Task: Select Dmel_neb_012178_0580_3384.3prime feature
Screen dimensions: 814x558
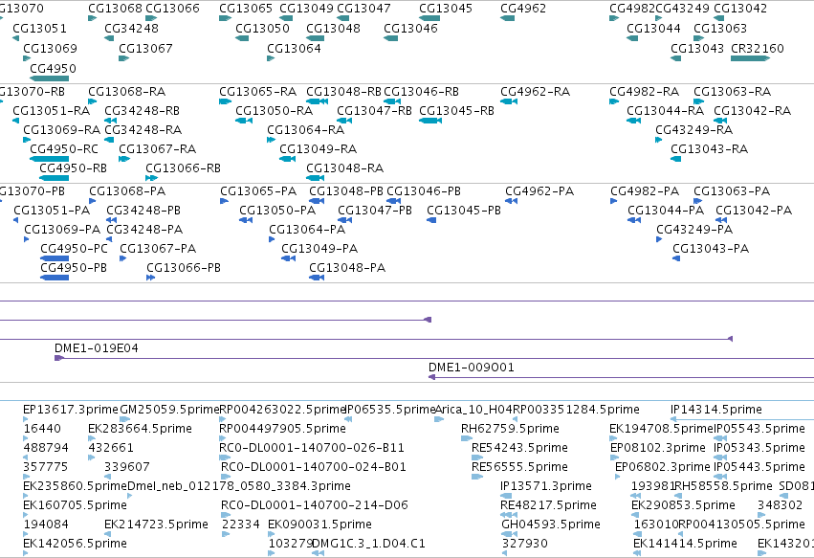Action: pyautogui.click(x=239, y=486)
